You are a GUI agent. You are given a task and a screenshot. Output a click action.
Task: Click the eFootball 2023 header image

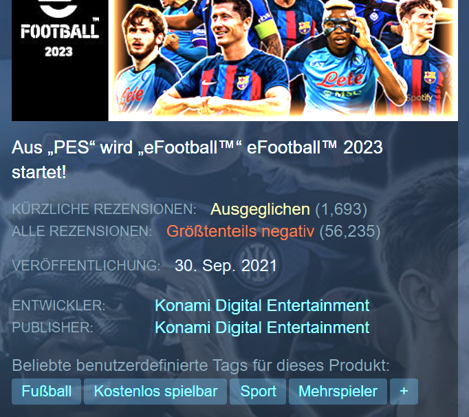point(235,60)
